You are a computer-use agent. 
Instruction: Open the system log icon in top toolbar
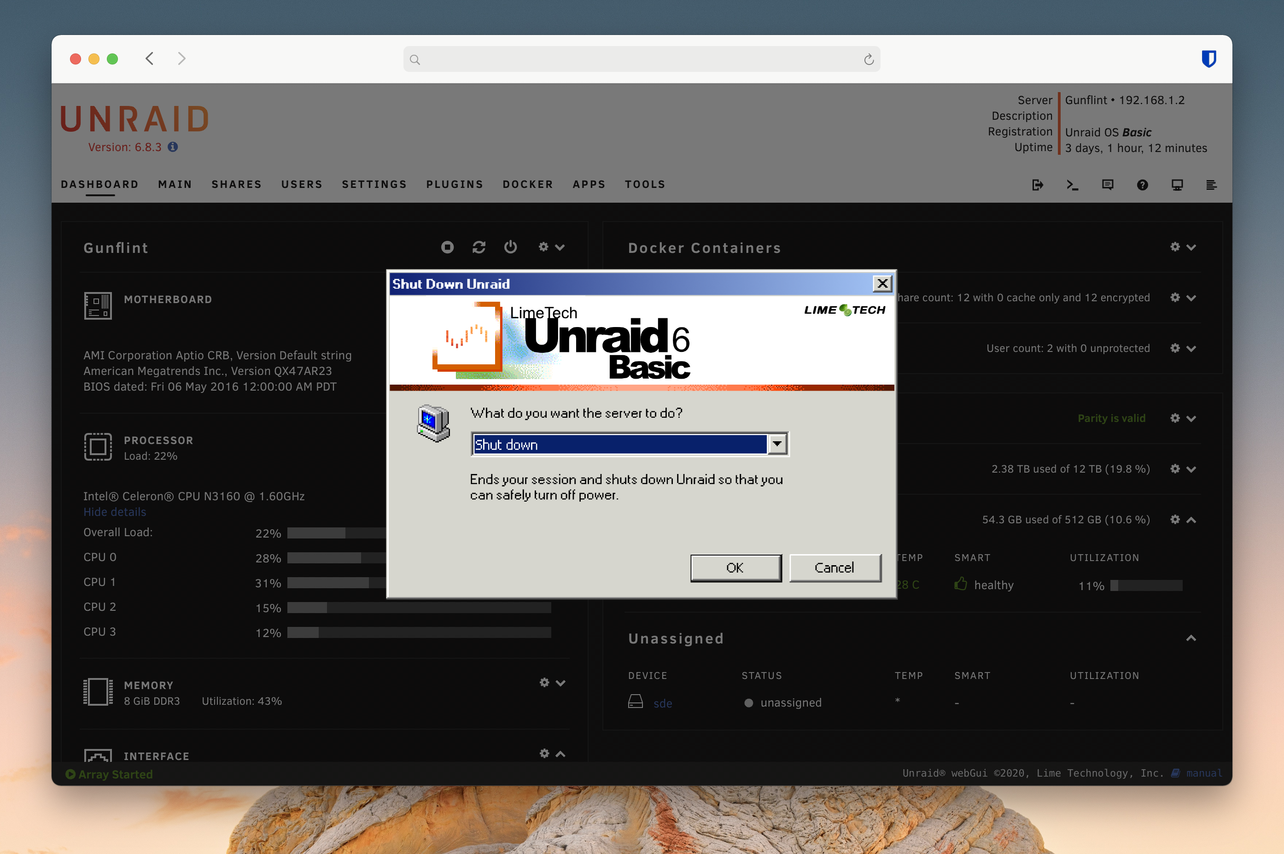1212,185
